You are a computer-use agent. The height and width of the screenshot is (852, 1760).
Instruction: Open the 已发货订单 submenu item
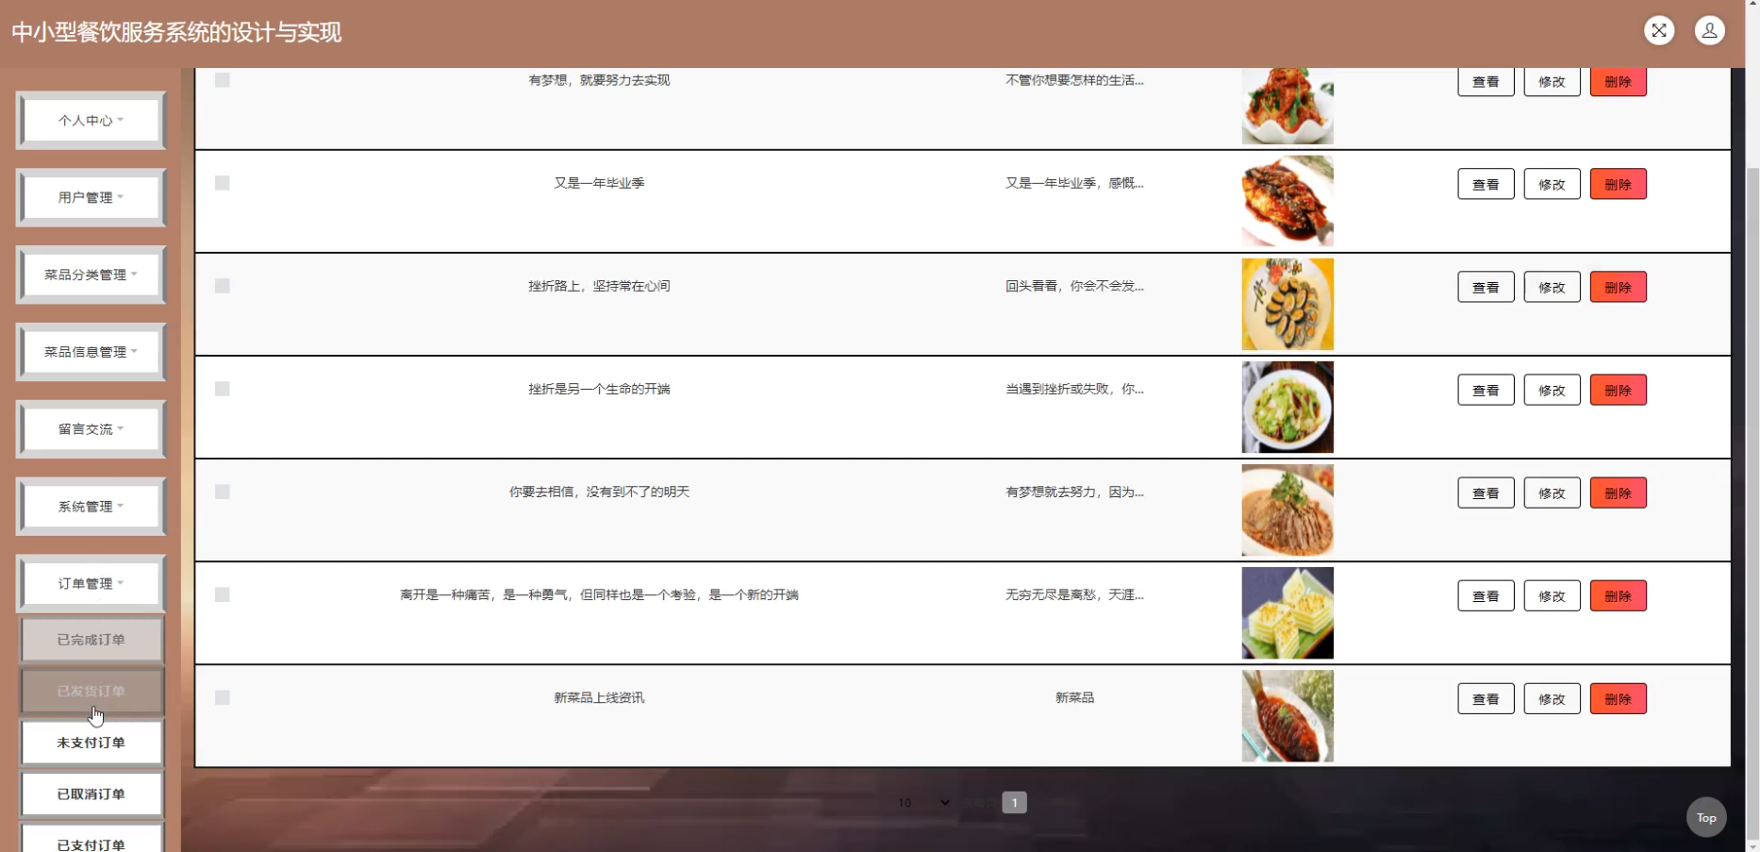(91, 691)
